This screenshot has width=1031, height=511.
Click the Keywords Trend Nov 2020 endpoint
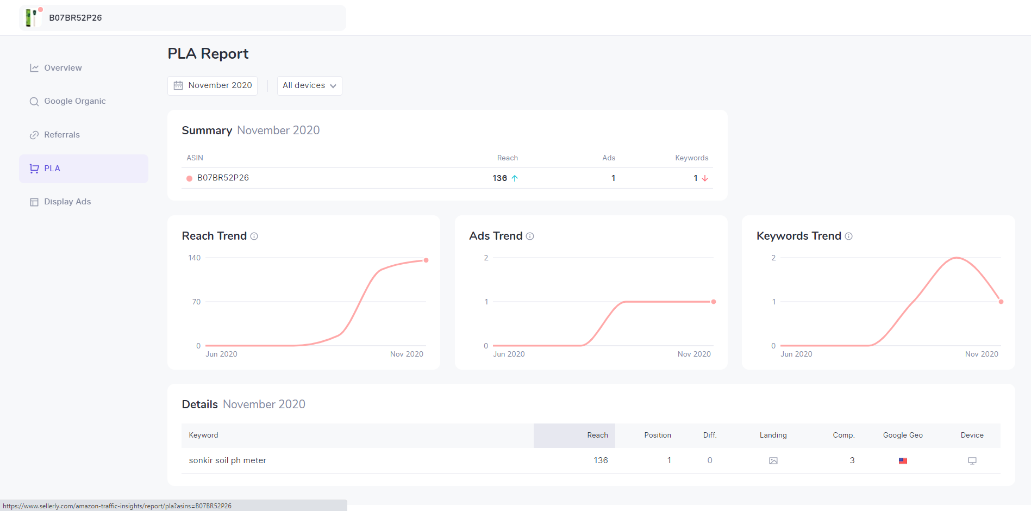tap(1001, 302)
